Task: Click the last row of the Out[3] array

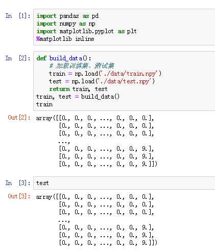Action: point(108,243)
